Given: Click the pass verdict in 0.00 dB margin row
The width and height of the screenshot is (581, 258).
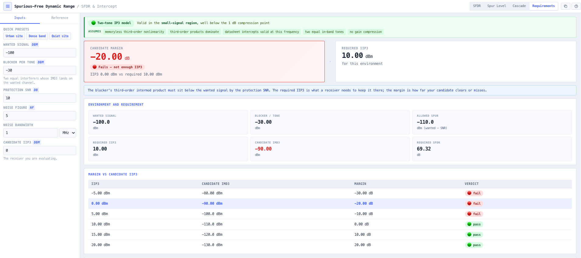Looking at the screenshot, I should 474,224.
